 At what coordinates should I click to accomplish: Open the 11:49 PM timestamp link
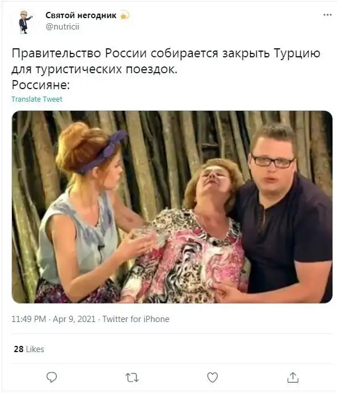(x=29, y=319)
